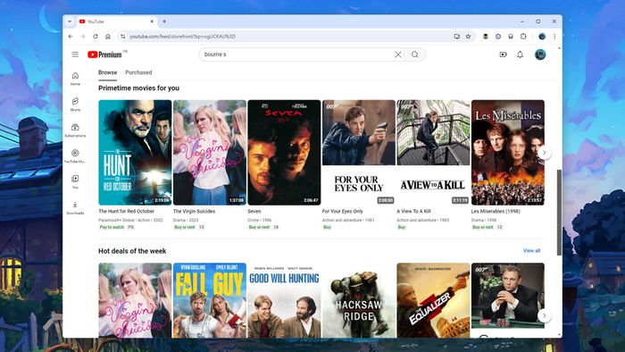Screen dimensions: 625x352
Task: Open Shorts in the sidebar
Action: click(75, 104)
